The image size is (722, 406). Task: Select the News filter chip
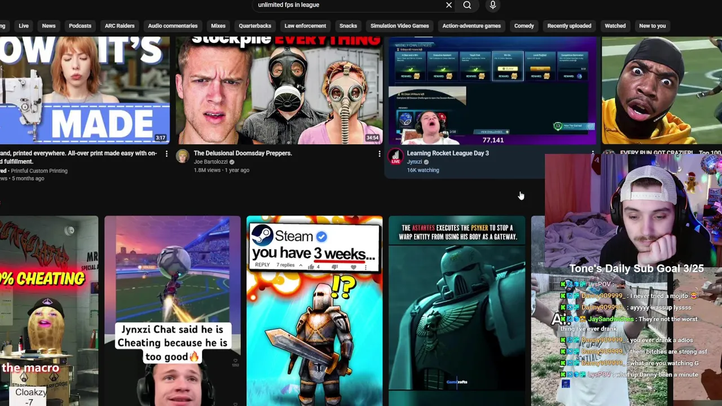click(x=49, y=26)
